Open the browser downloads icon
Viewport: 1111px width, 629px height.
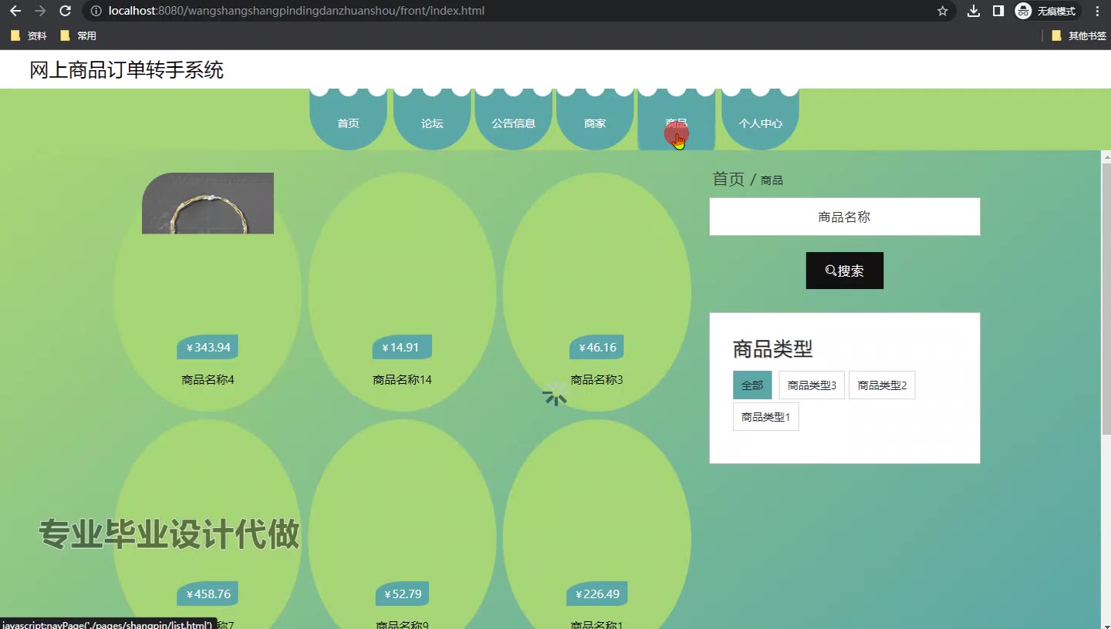pos(974,11)
